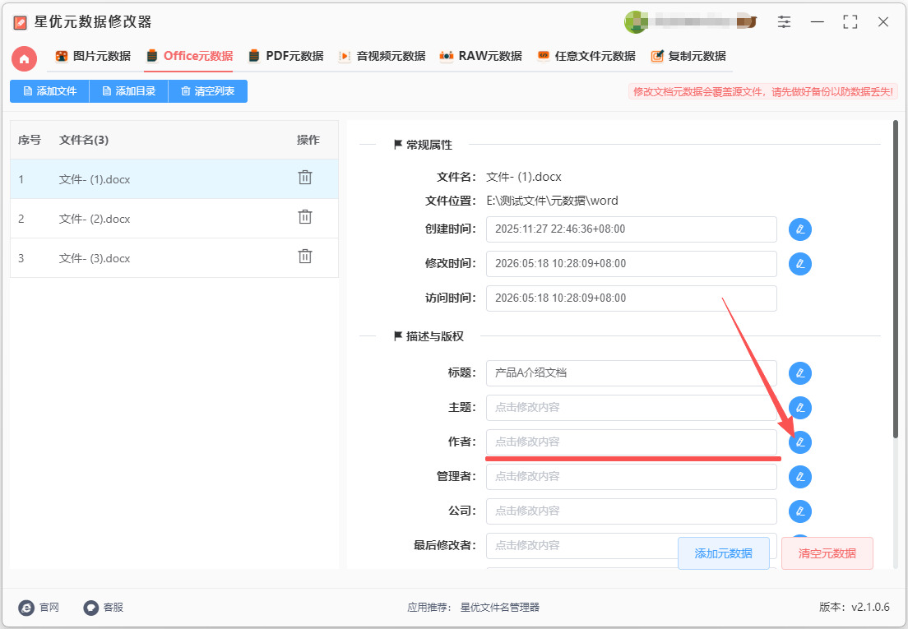Click the red 清空元数据 button
Screen dimensions: 908x629
tap(827, 553)
